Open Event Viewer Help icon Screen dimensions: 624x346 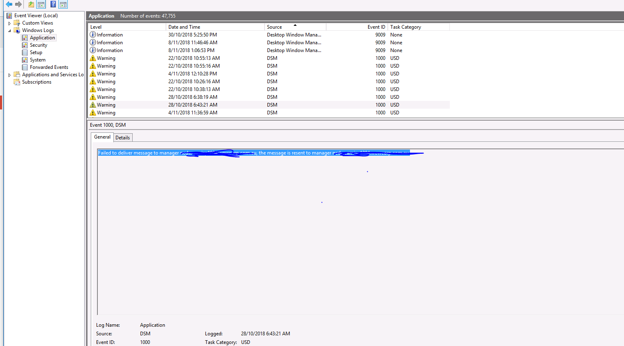(53, 4)
